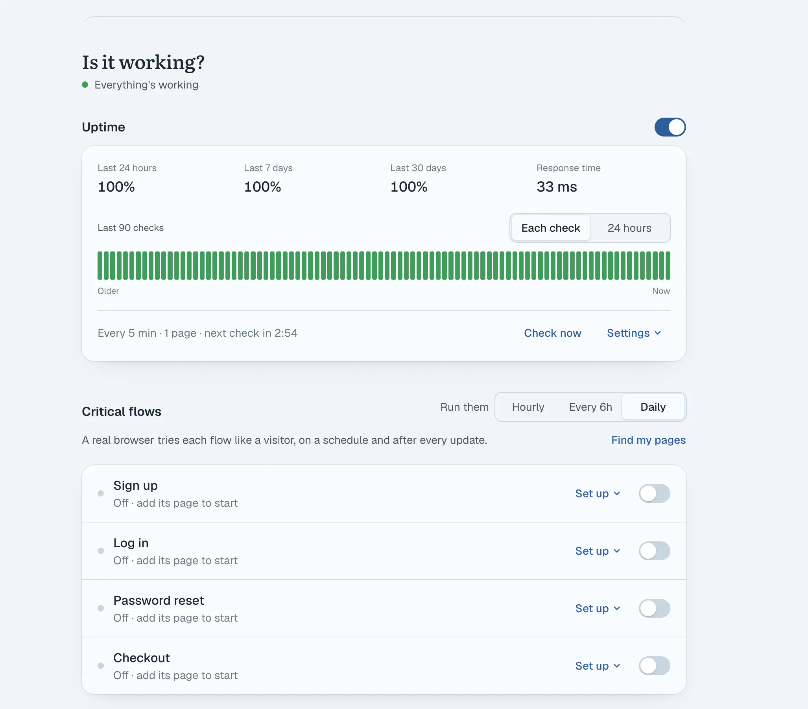Screen dimensions: 808x709
Task: Open Set up for Password reset
Action: pyautogui.click(x=598, y=608)
